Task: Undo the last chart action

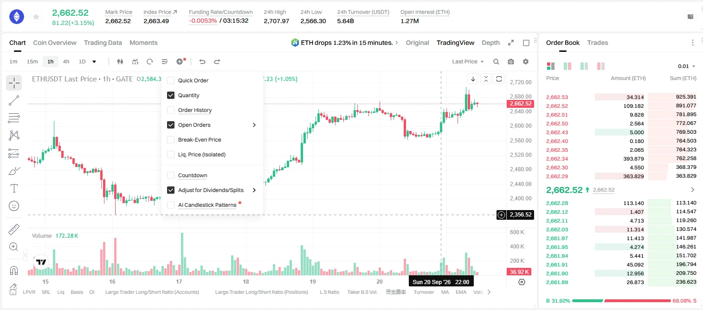Action: pyautogui.click(x=202, y=62)
